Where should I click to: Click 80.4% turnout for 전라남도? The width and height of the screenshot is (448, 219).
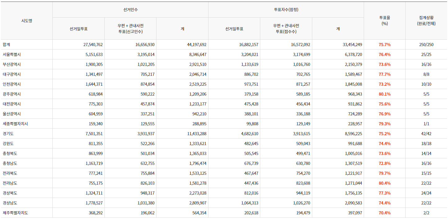(384, 183)
